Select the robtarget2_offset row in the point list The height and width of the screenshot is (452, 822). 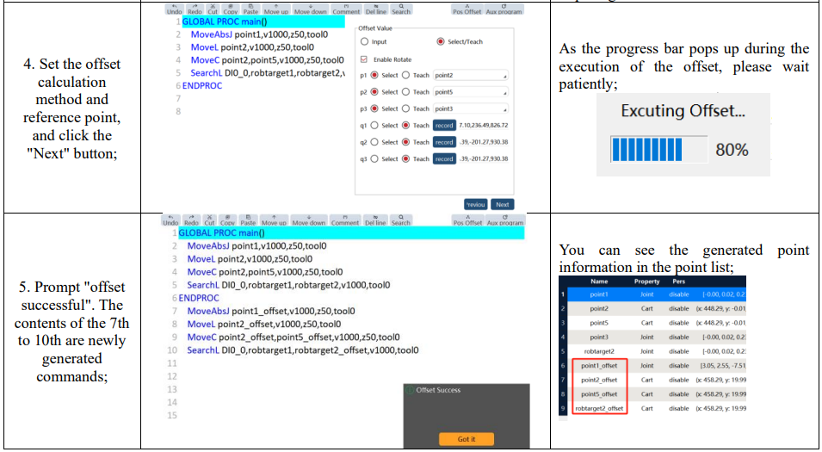(652, 408)
